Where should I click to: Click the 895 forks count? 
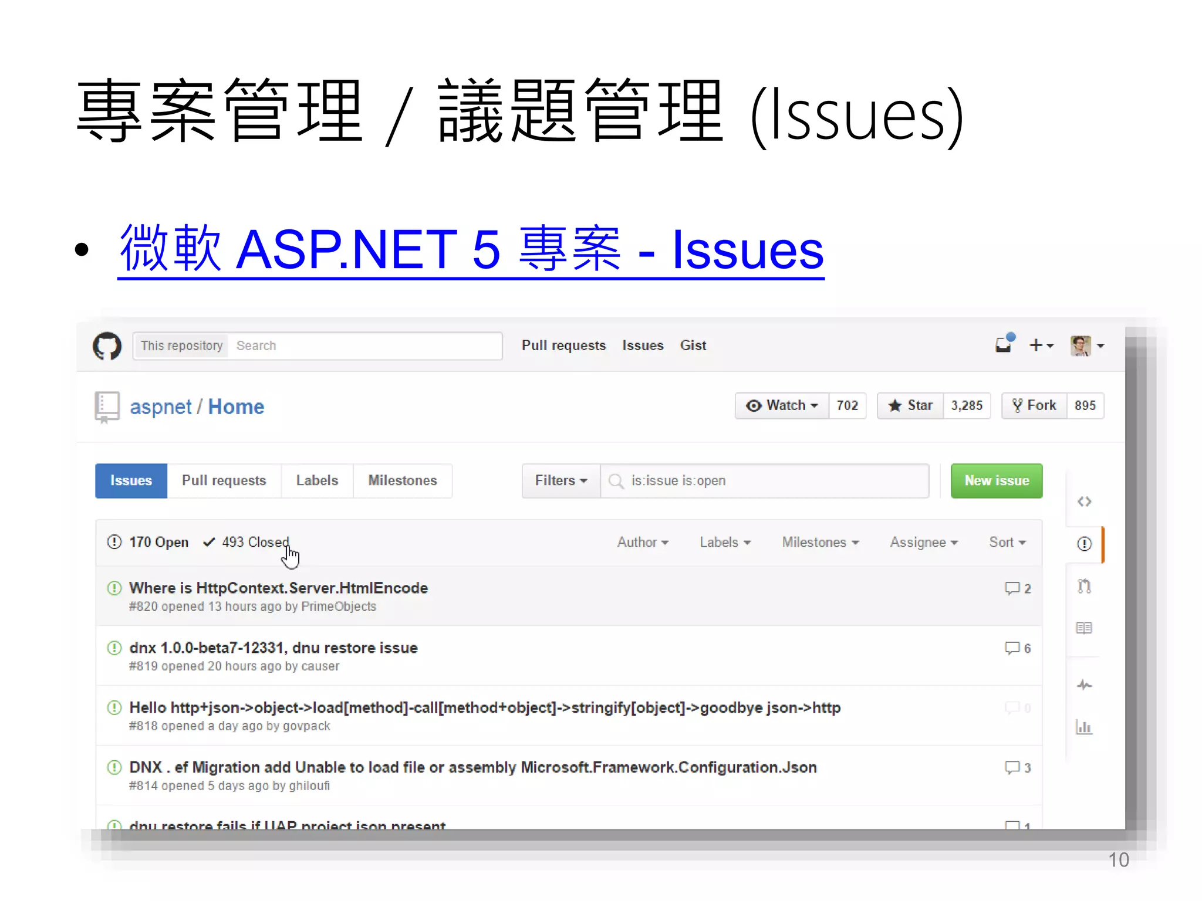coord(1085,405)
